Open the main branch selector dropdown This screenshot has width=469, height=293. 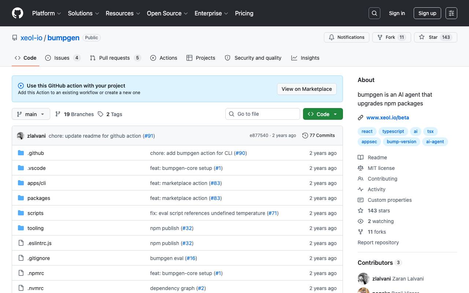click(x=31, y=114)
